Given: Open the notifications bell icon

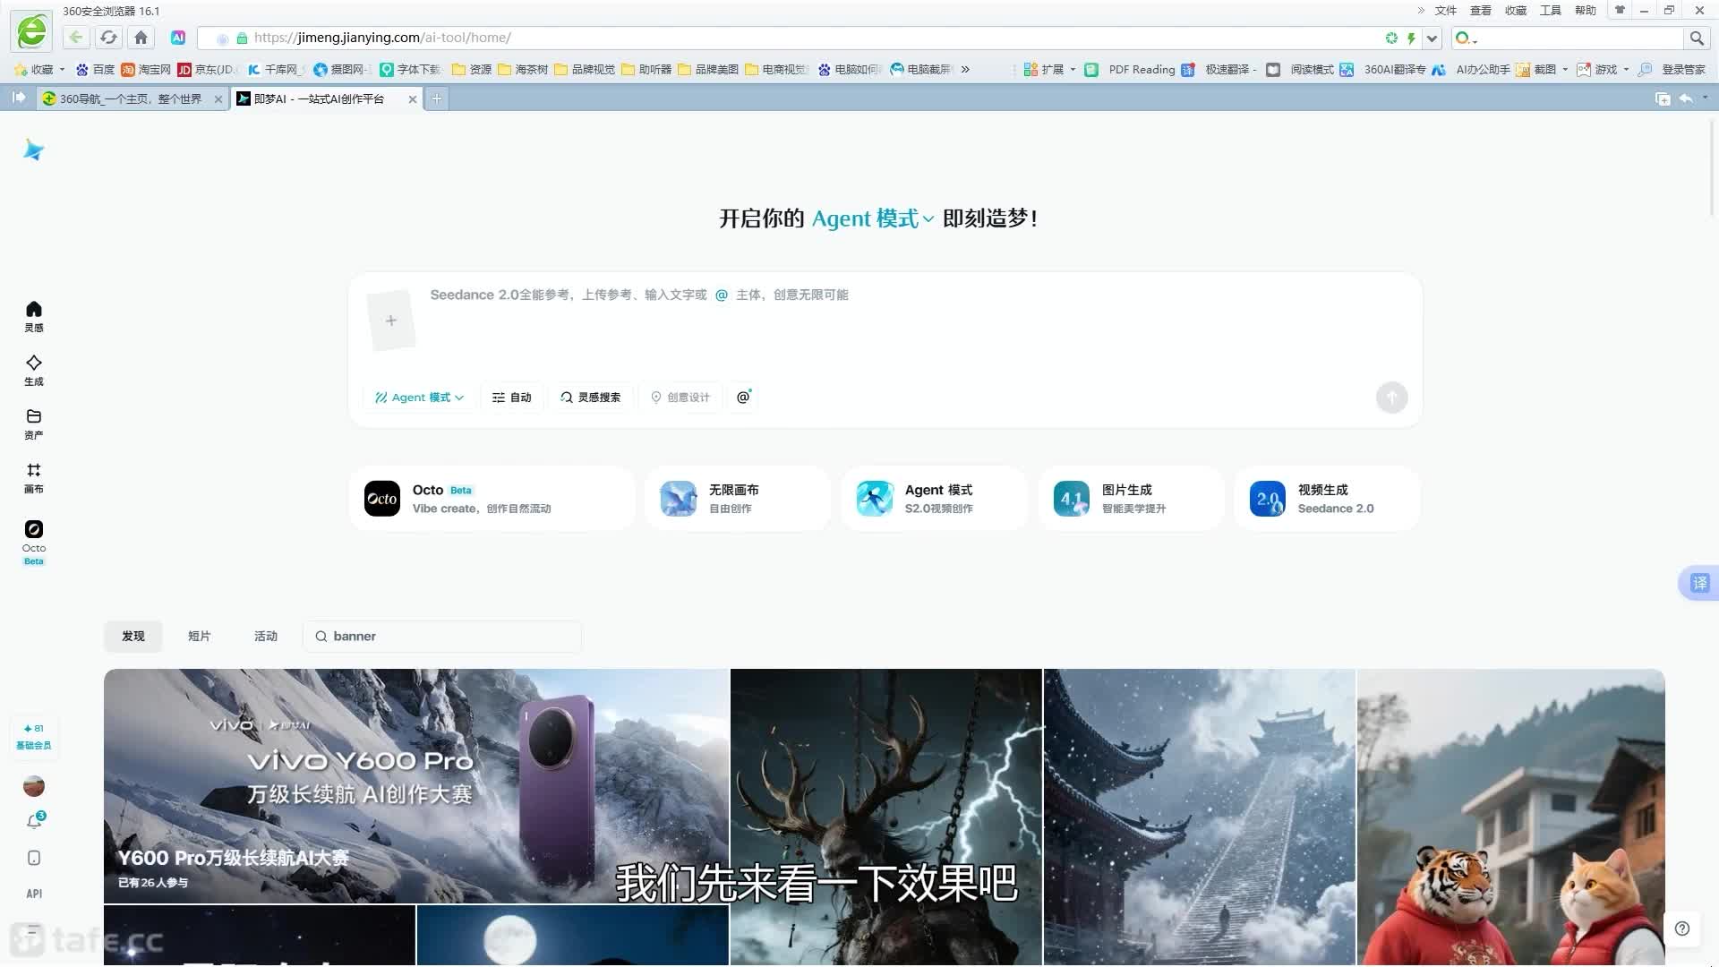Looking at the screenshot, I should coord(34,822).
